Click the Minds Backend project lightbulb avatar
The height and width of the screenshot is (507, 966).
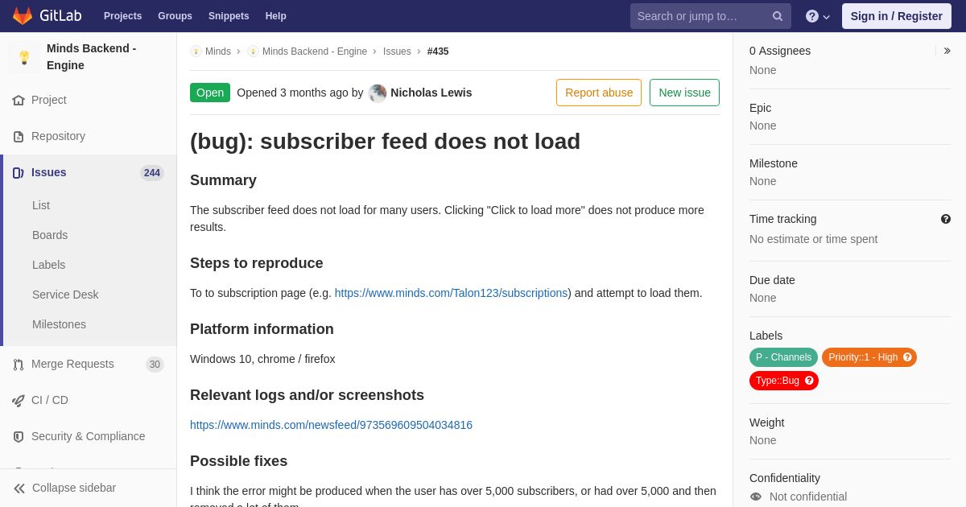click(24, 57)
